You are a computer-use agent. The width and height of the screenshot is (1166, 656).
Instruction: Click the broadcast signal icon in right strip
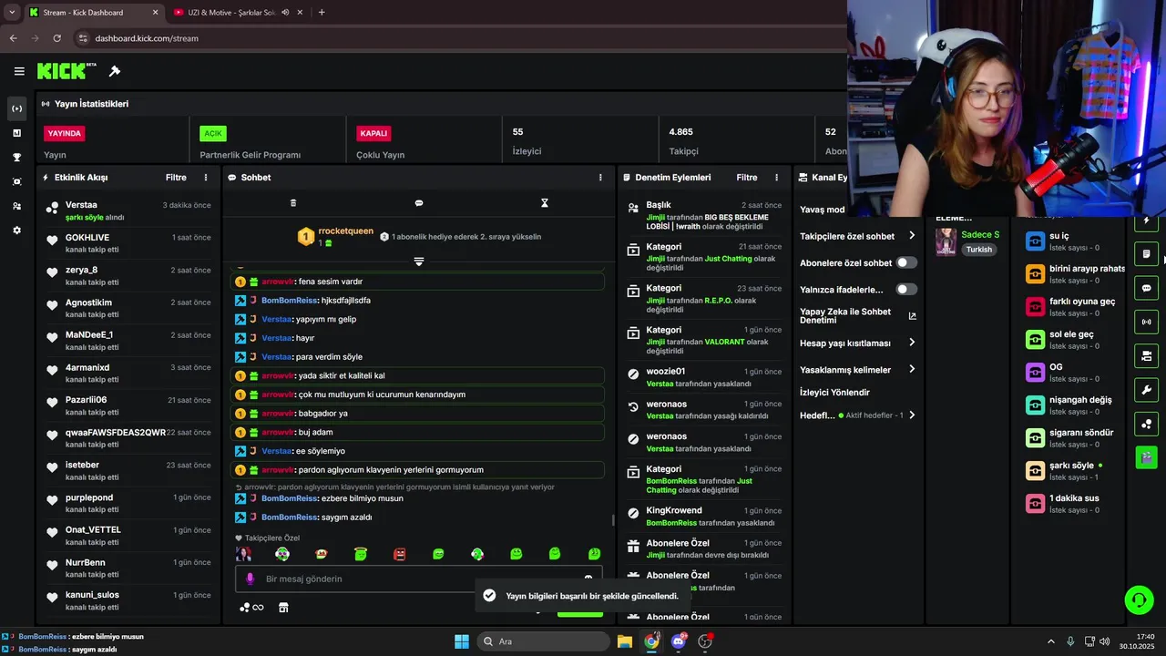click(1147, 322)
